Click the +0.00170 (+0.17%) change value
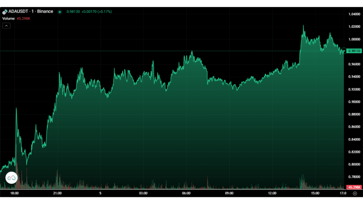This screenshot has width=363, height=204. pyautogui.click(x=96, y=12)
